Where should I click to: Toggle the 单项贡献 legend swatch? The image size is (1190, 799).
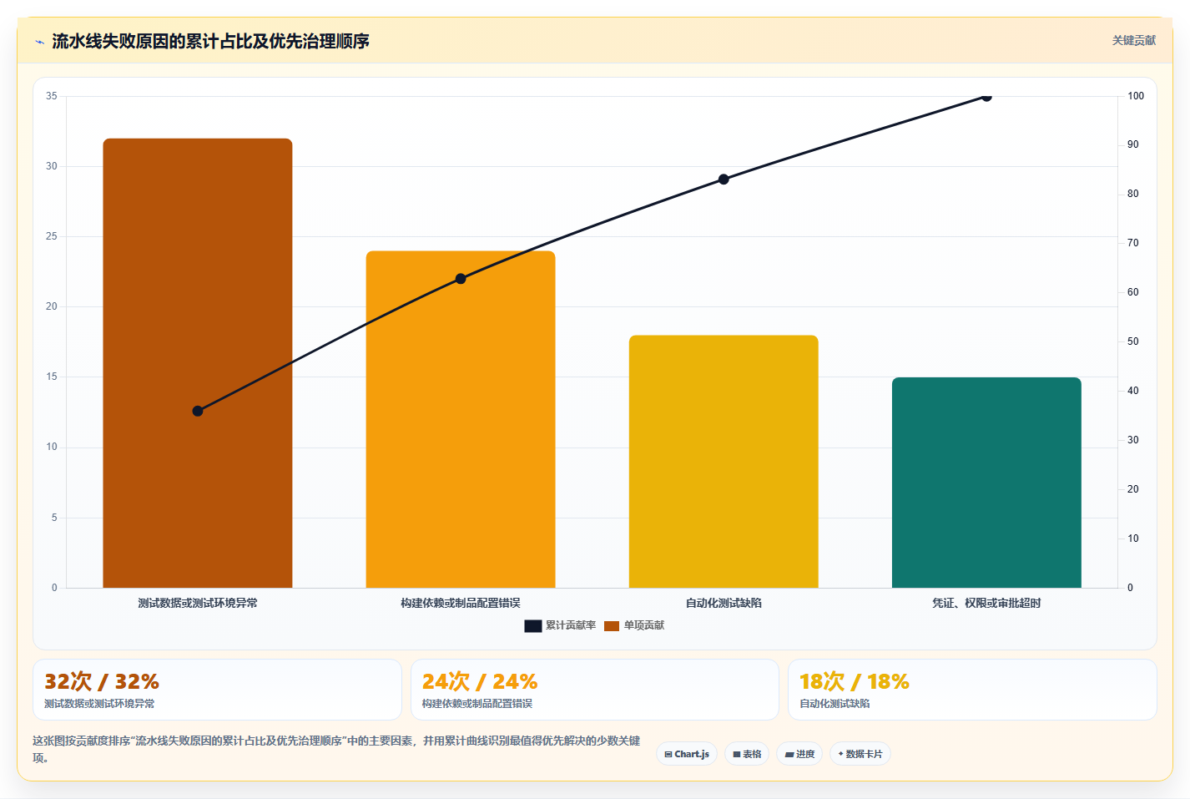[612, 626]
